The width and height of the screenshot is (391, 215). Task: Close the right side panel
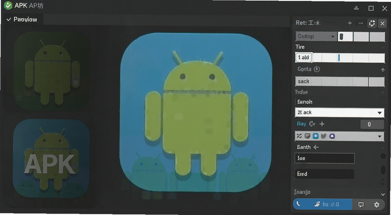[x=382, y=23]
